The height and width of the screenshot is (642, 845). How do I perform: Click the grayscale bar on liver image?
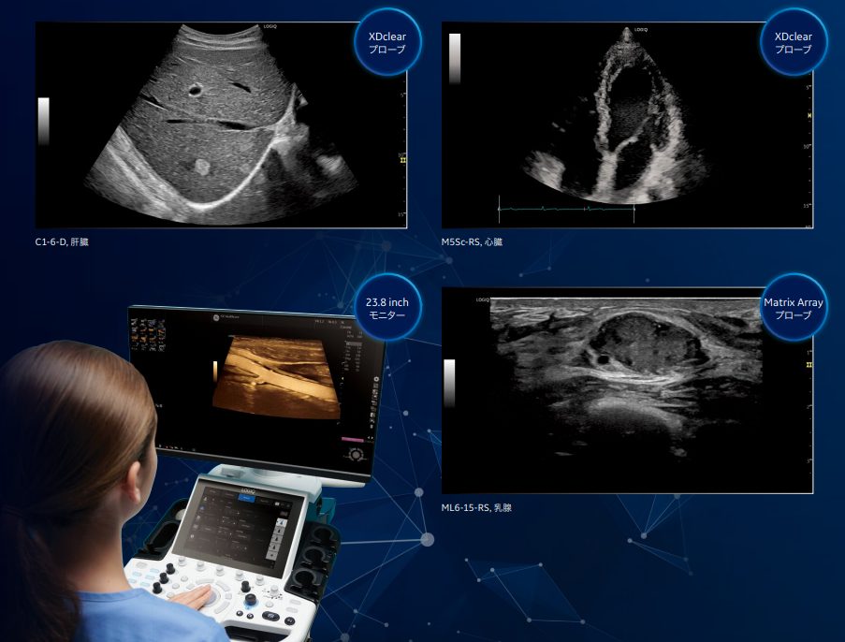43,121
